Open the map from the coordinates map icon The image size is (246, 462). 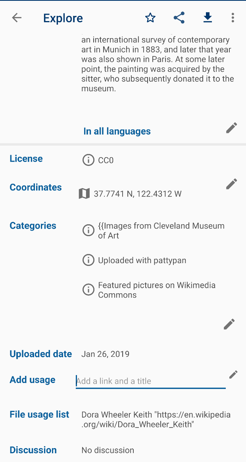pos(84,193)
